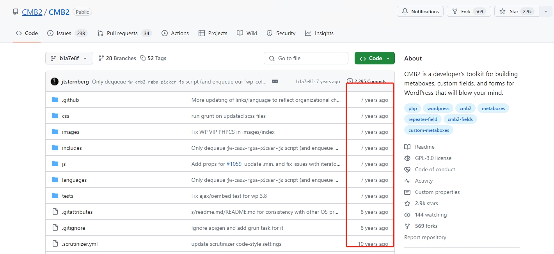Open commit 'run grunt on updated scss files'
Image resolution: width=554 pixels, height=254 pixels.
[x=229, y=116]
